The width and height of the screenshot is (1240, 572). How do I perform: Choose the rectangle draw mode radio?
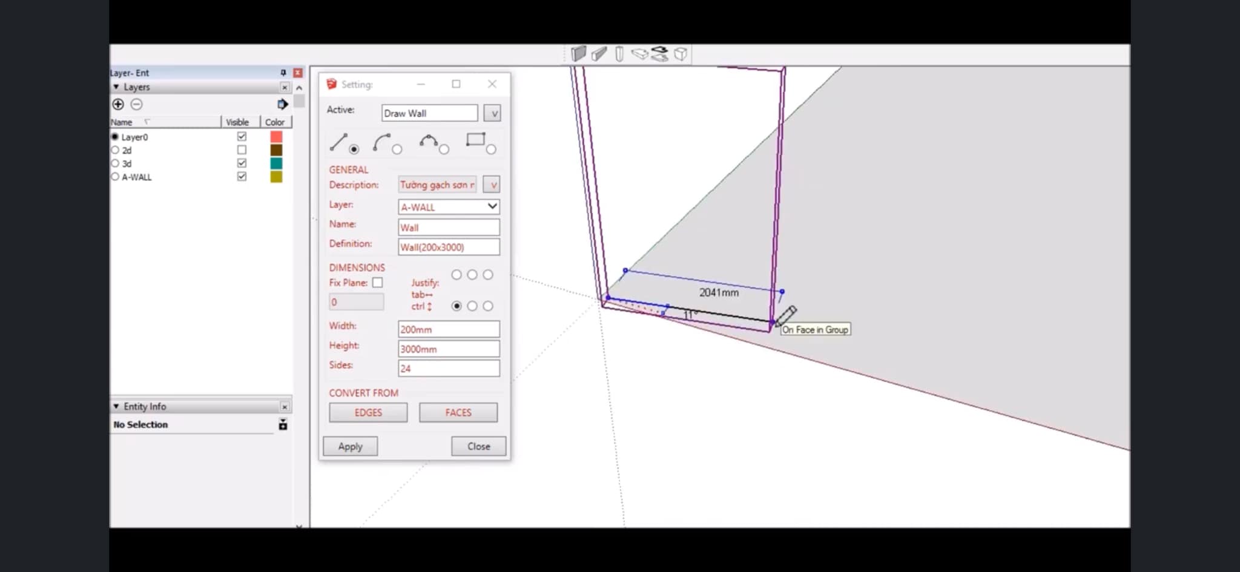pos(491,149)
